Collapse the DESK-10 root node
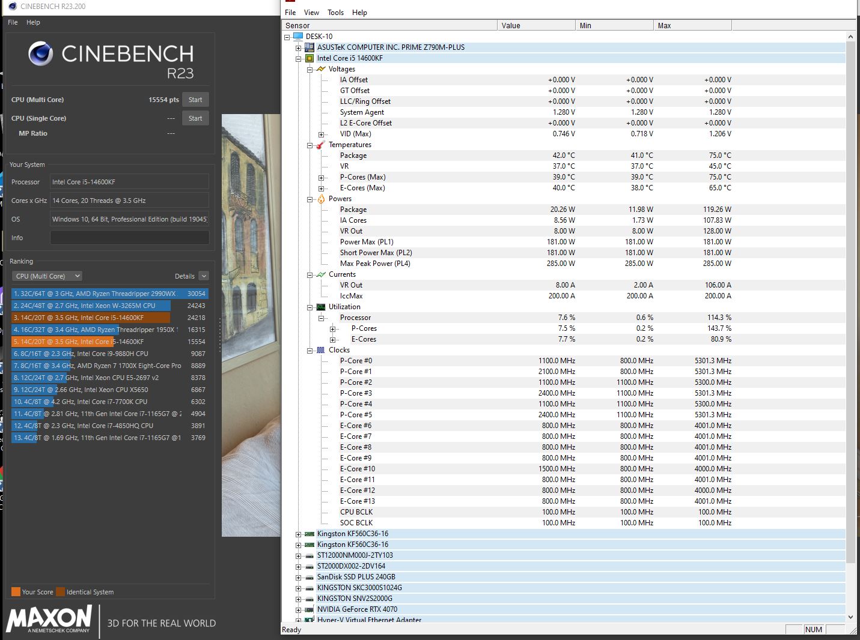Screen dimensions: 860x640 (x=287, y=37)
